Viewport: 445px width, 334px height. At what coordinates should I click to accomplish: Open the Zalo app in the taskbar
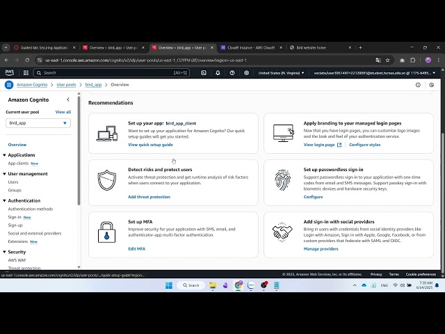pos(251,285)
